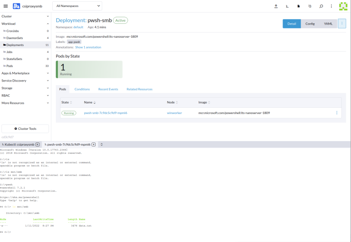The width and height of the screenshot is (351, 242).
Task: Click the Jobs folder icon
Action: click(4, 52)
